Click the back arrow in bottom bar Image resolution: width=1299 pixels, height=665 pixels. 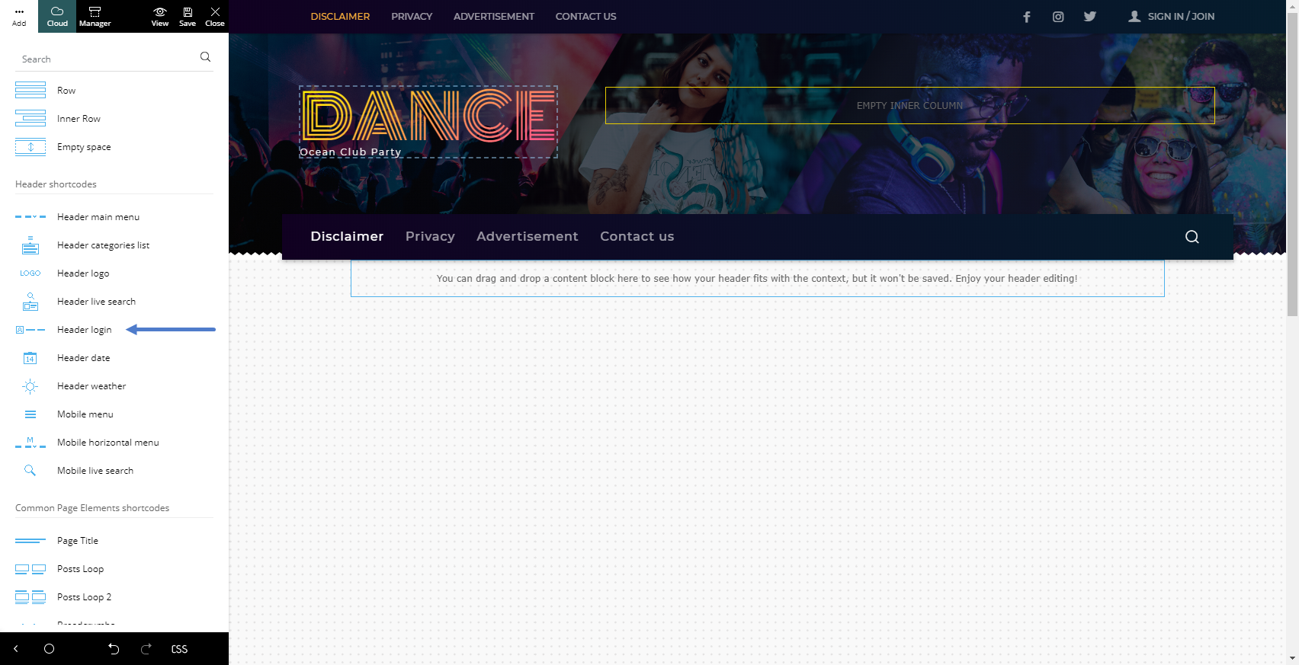point(15,649)
